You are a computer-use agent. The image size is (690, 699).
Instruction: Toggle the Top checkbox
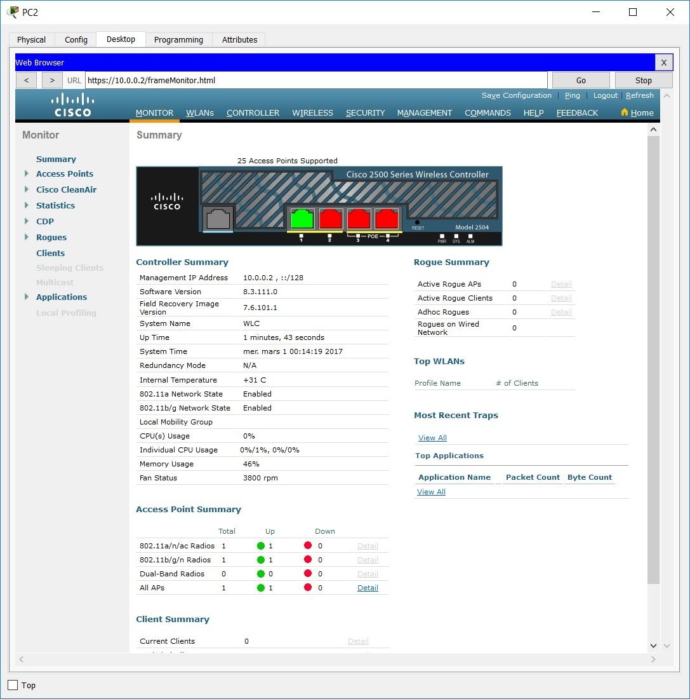pos(13,685)
